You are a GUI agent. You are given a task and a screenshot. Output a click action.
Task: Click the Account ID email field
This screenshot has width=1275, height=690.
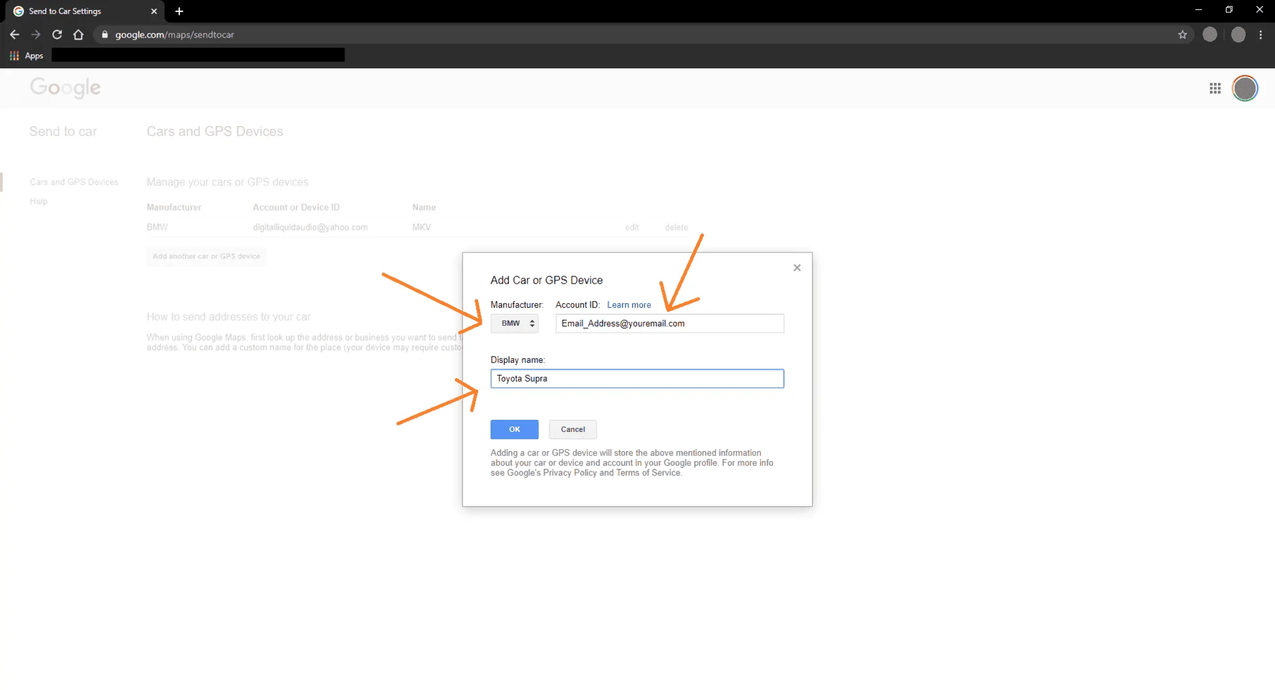coord(669,323)
